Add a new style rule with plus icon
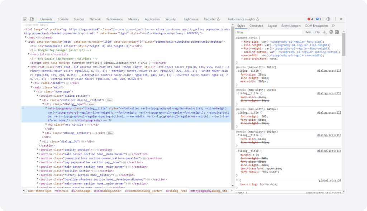The height and width of the screenshot is (211, 367). pos(324,32)
